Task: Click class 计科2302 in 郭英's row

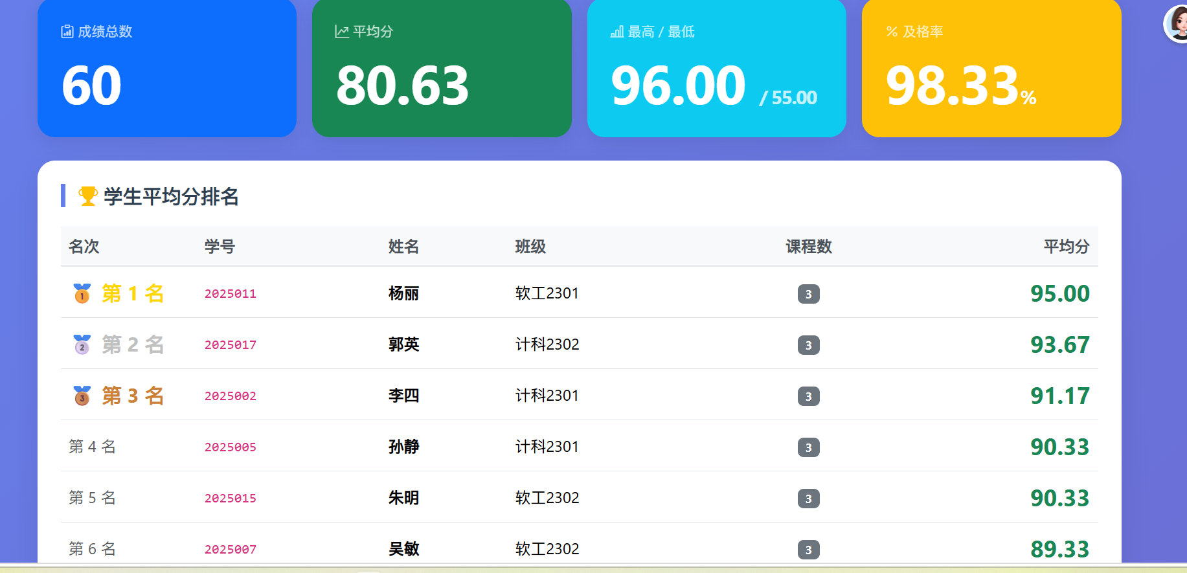Action: 547,344
